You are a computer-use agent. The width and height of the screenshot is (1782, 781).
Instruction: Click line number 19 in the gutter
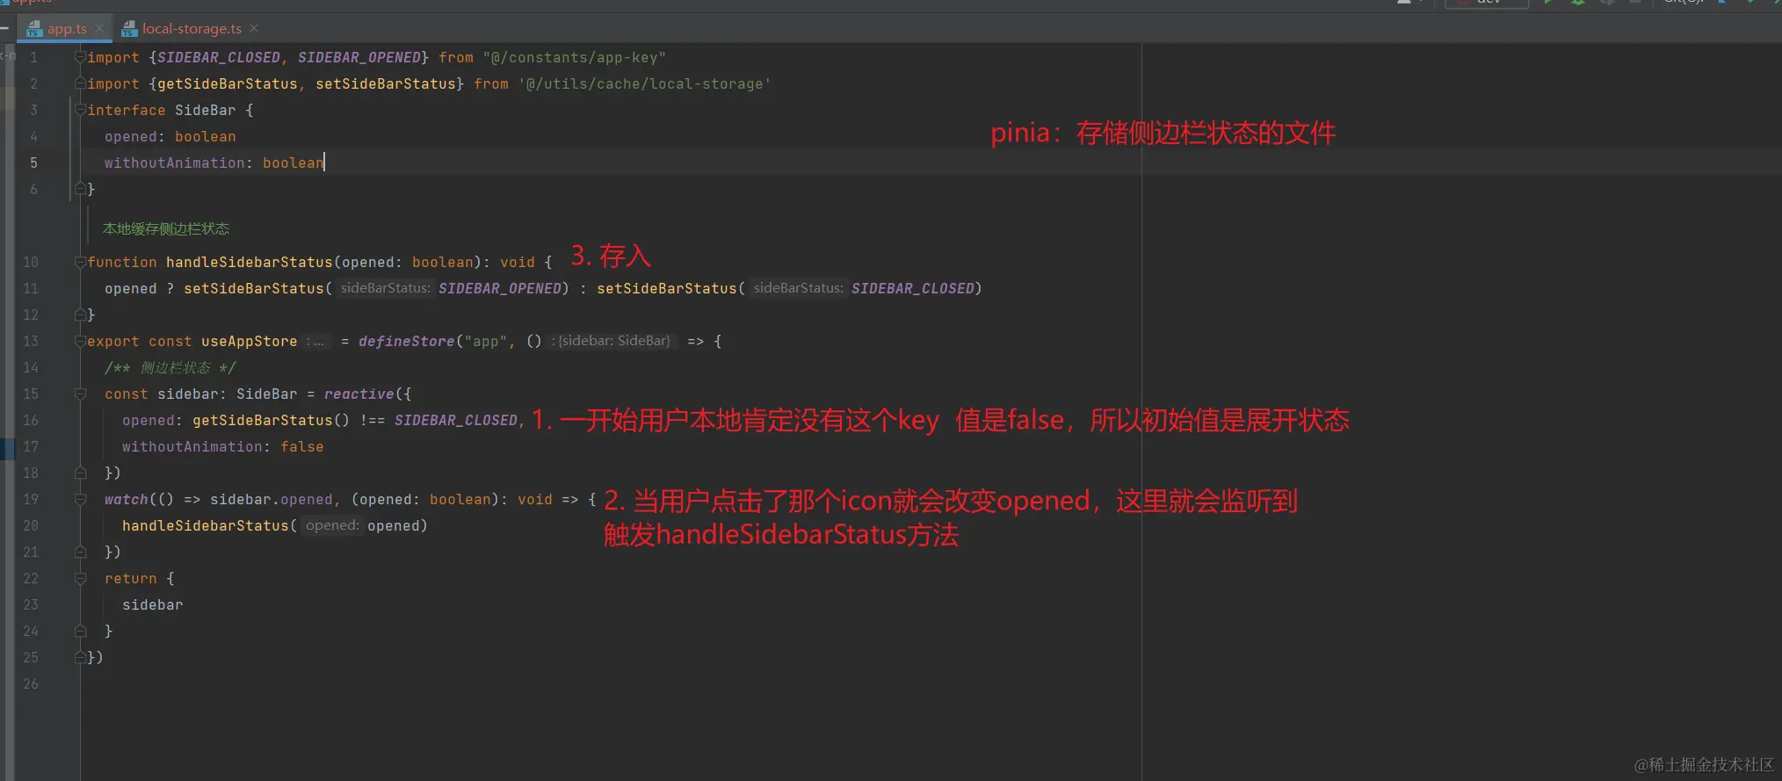click(31, 499)
